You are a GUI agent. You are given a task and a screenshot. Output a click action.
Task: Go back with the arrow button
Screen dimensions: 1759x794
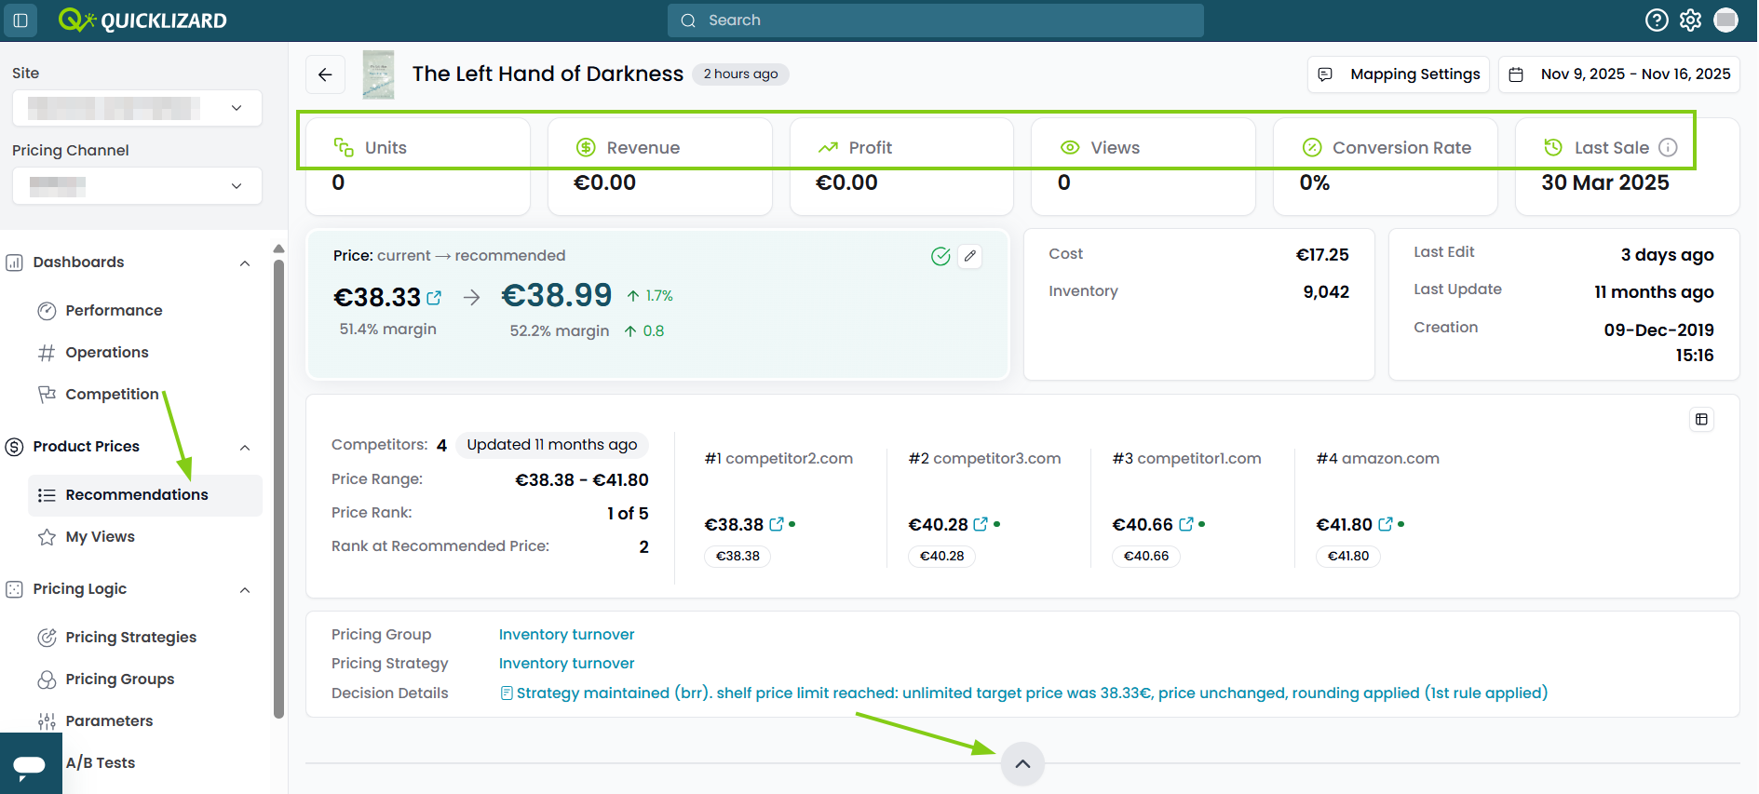pos(325,74)
